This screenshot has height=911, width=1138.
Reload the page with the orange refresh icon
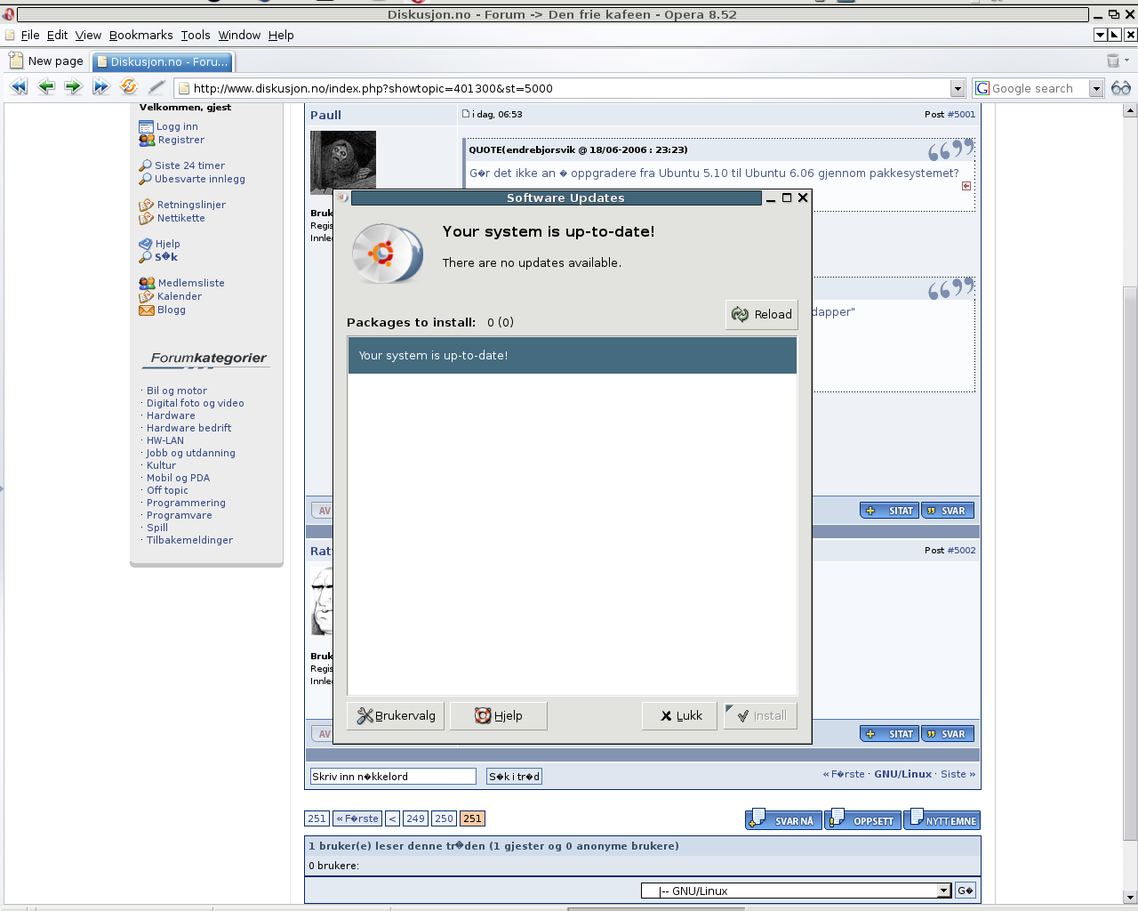129,87
